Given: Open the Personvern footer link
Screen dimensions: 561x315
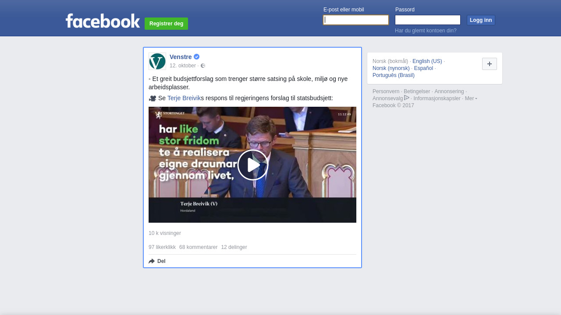Looking at the screenshot, I should pyautogui.click(x=386, y=91).
